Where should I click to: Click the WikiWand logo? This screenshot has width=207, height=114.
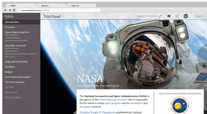pyautogui.click(x=52, y=16)
